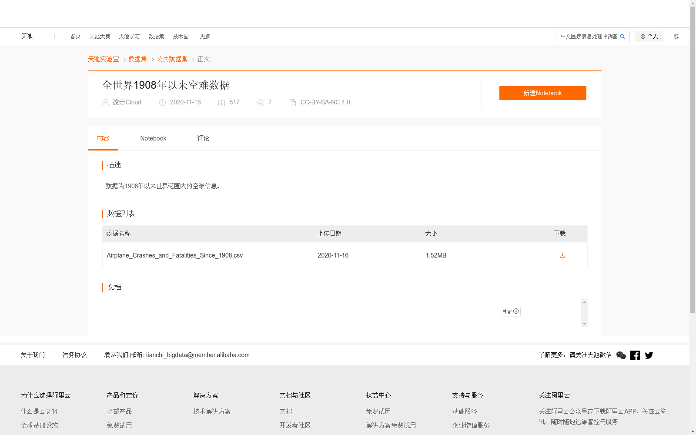Image resolution: width=696 pixels, height=435 pixels.
Task: Download the Airplane_Crashes CSV file
Action: pyautogui.click(x=562, y=255)
